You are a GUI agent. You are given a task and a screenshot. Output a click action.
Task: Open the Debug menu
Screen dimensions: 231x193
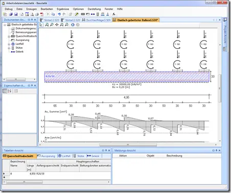[9, 9]
